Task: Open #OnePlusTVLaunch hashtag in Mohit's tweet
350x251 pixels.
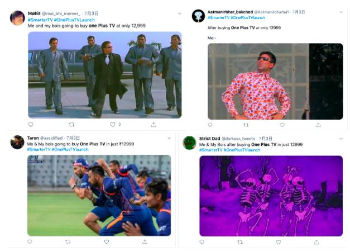Action: 74,20
